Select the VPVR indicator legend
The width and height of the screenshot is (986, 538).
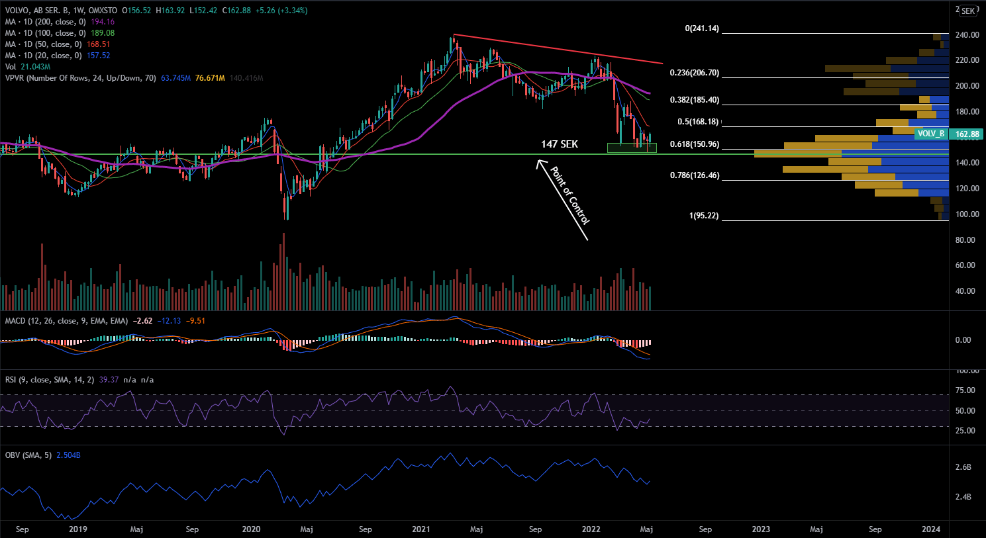tap(79, 78)
